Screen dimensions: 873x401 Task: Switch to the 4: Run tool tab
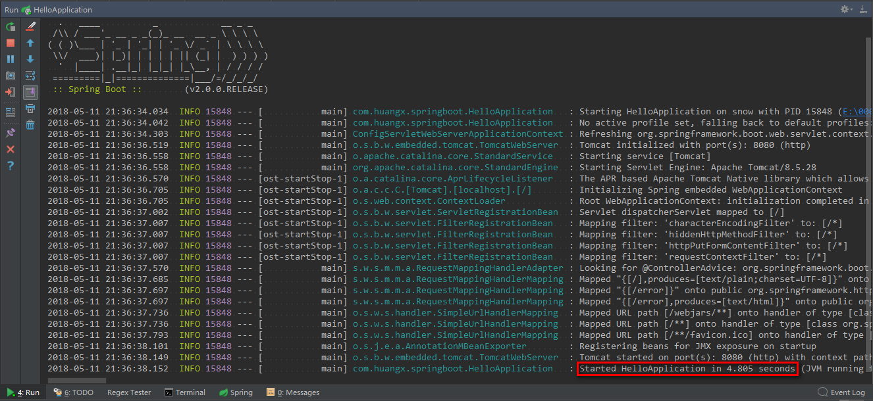coord(24,392)
